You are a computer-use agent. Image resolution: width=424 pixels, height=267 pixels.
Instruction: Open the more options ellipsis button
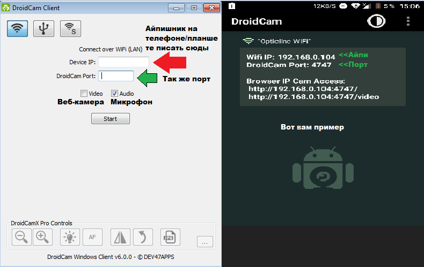point(205,242)
